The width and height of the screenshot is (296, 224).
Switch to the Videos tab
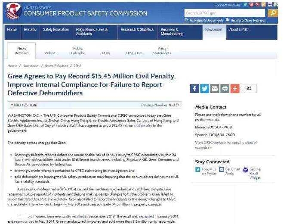50,53
